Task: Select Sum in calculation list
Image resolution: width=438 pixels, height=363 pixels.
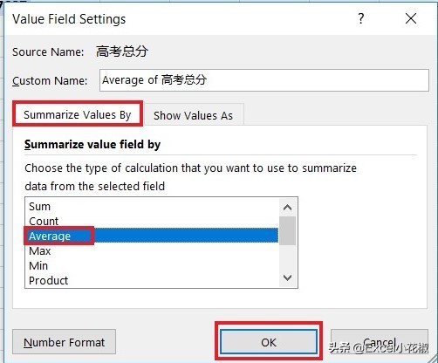Action: click(x=40, y=207)
